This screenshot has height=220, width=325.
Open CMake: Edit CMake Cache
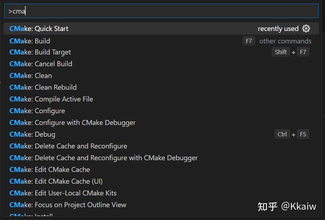tap(50, 169)
